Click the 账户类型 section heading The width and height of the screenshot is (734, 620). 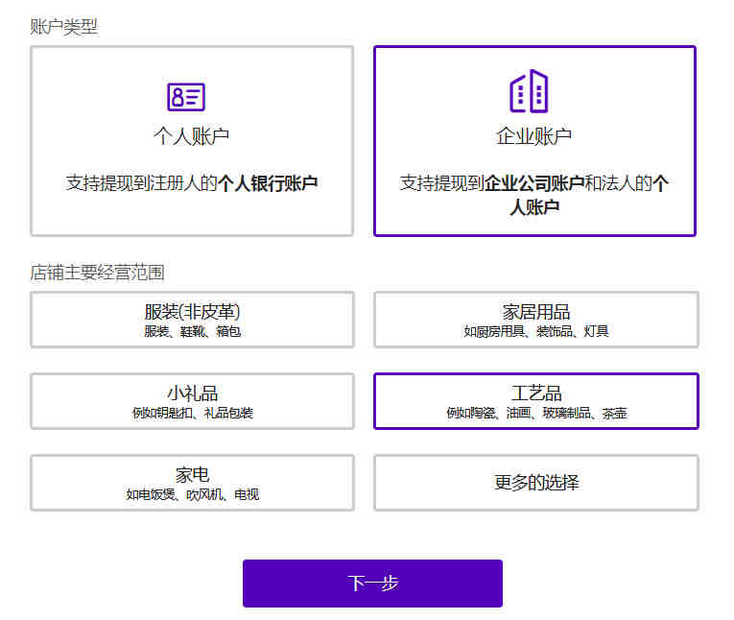pos(63,27)
